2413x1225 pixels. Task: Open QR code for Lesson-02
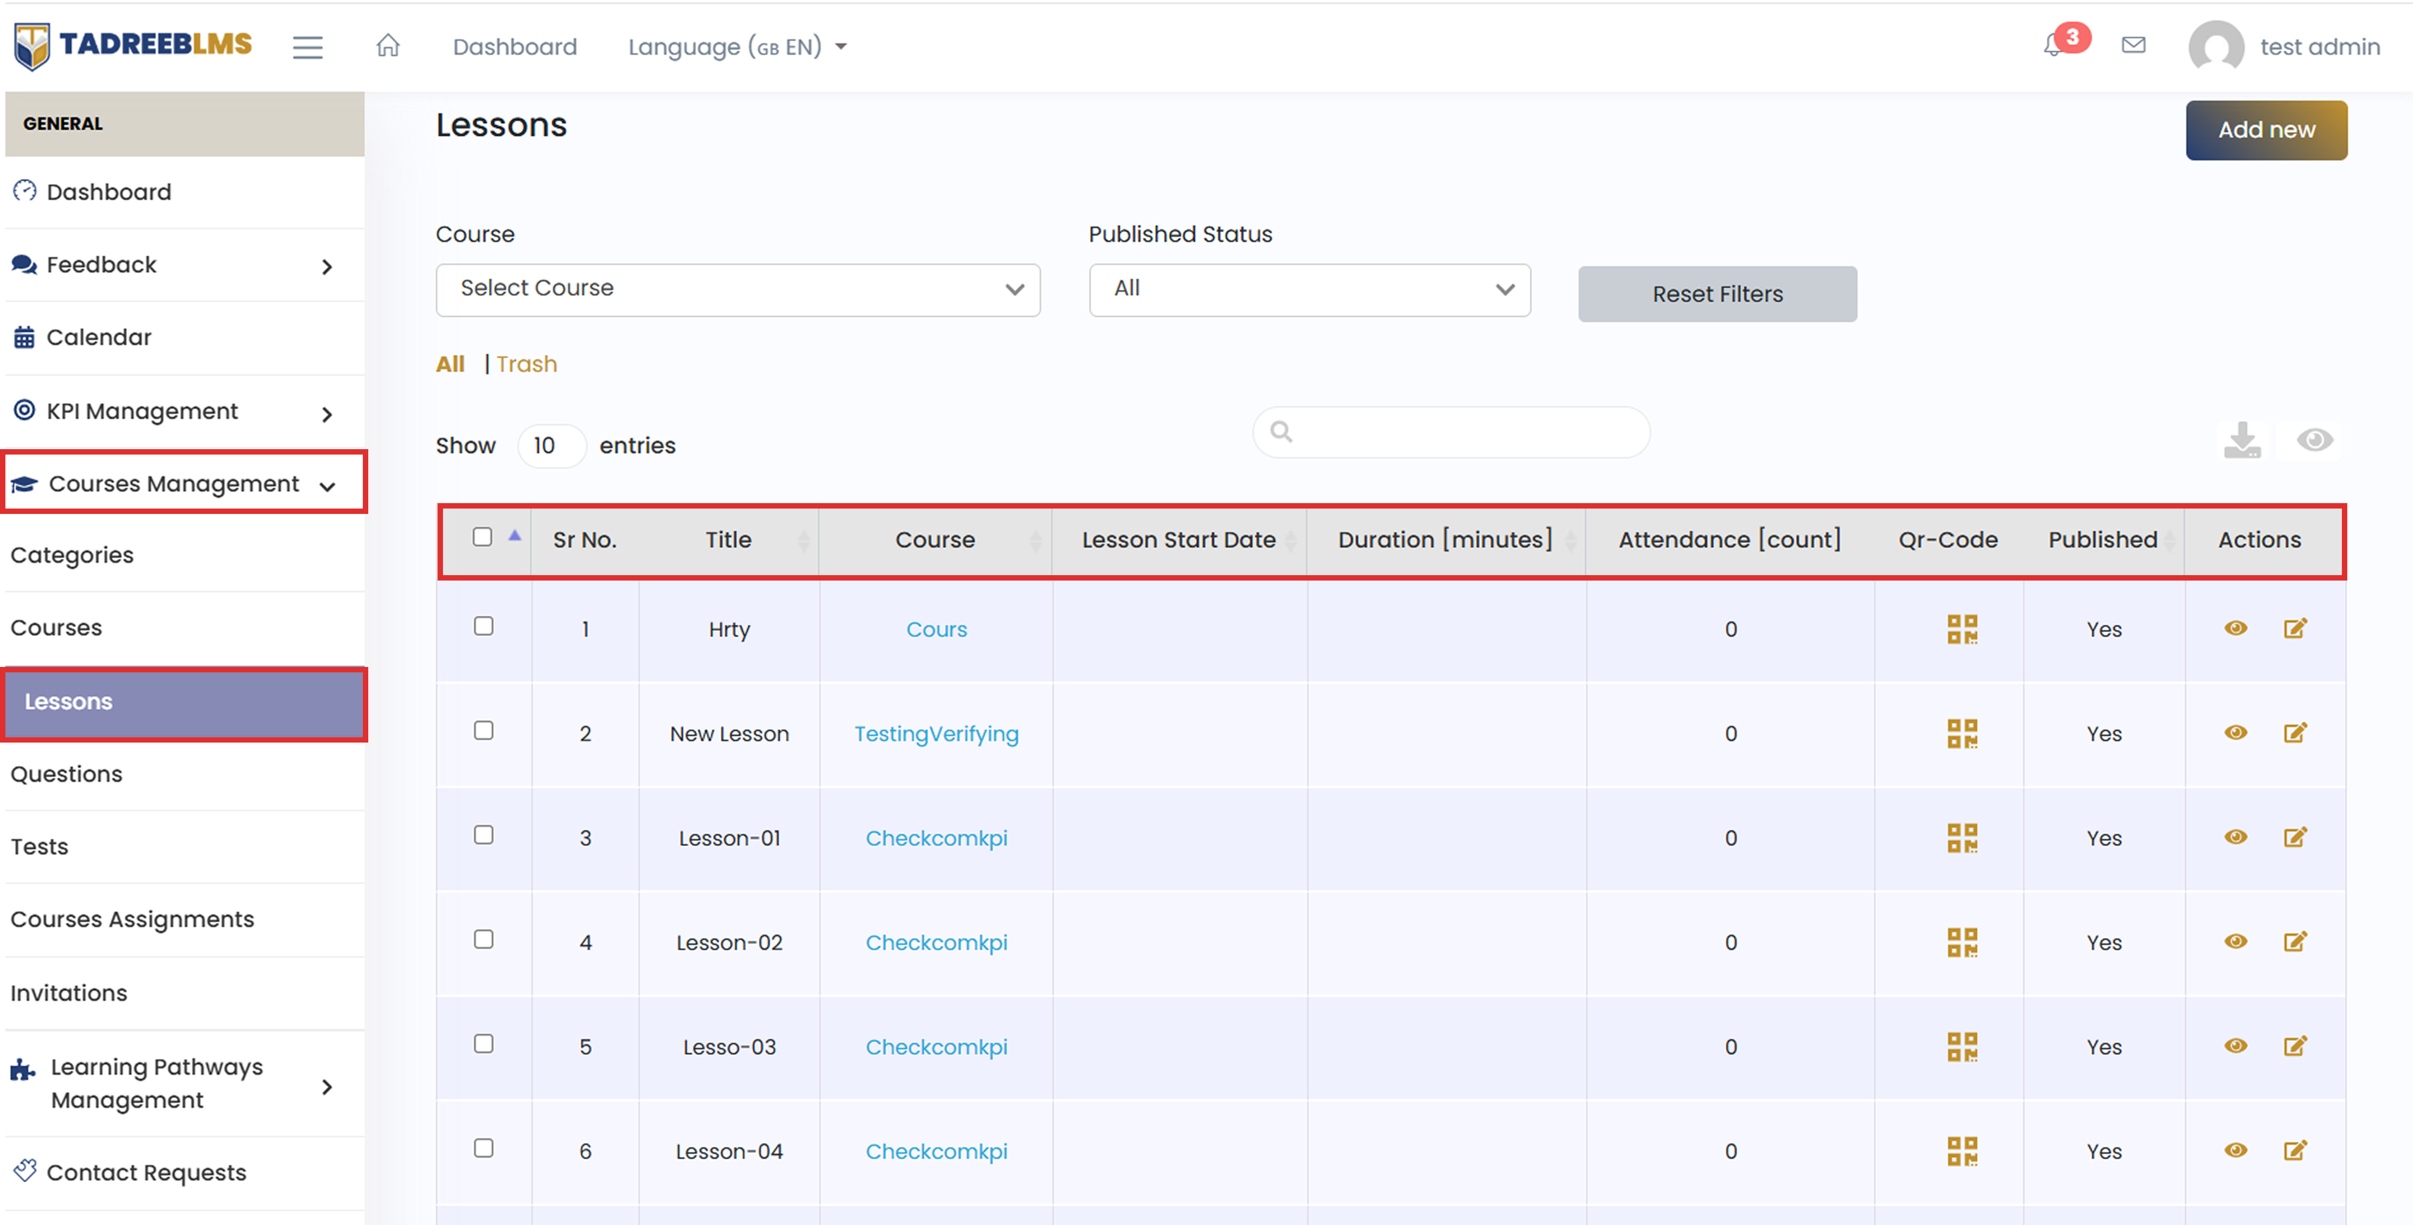[x=1961, y=942]
